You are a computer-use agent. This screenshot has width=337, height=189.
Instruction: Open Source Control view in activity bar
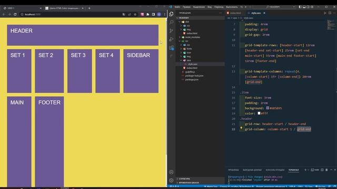click(171, 30)
